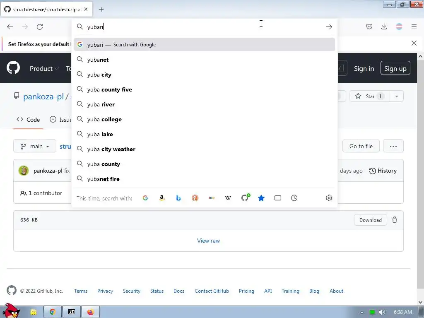Go back to the previous page
This screenshot has height=318, width=424.
10,27
